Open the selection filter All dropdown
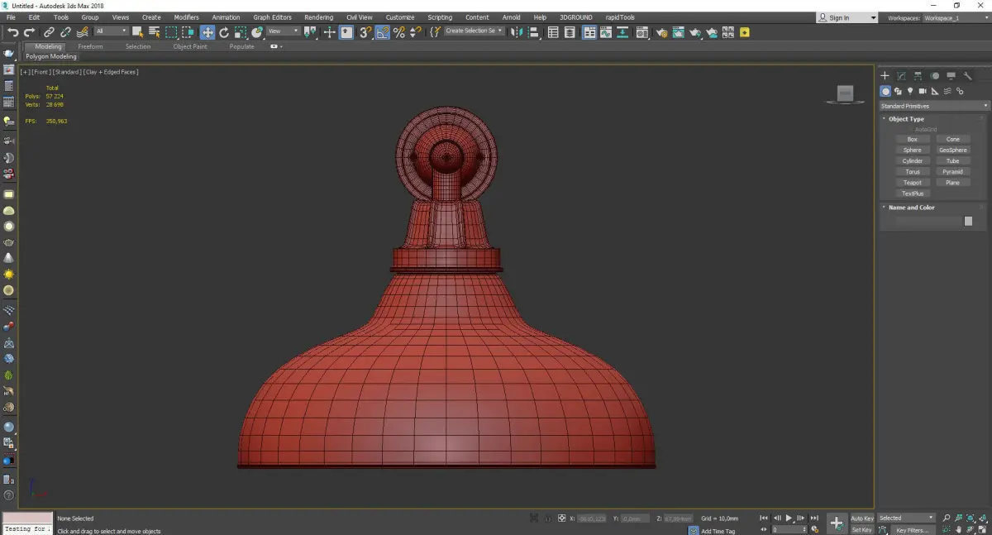Image resolution: width=992 pixels, height=535 pixels. (111, 31)
